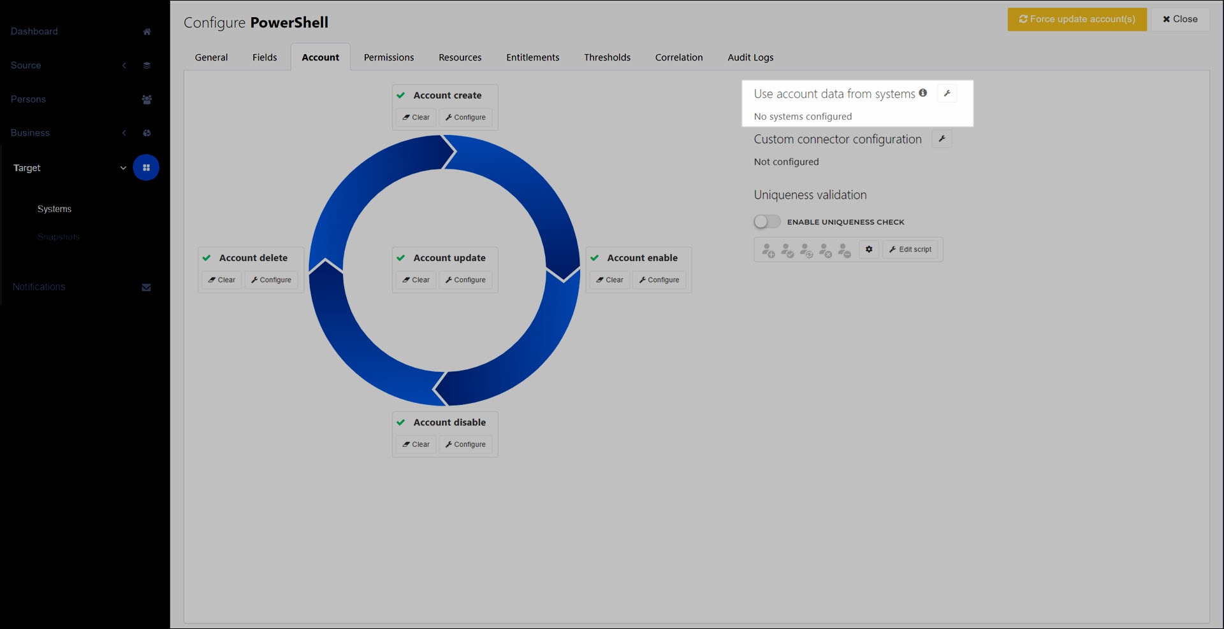Open Systems under Target in sidebar
Viewport: 1224px width, 629px height.
54,209
